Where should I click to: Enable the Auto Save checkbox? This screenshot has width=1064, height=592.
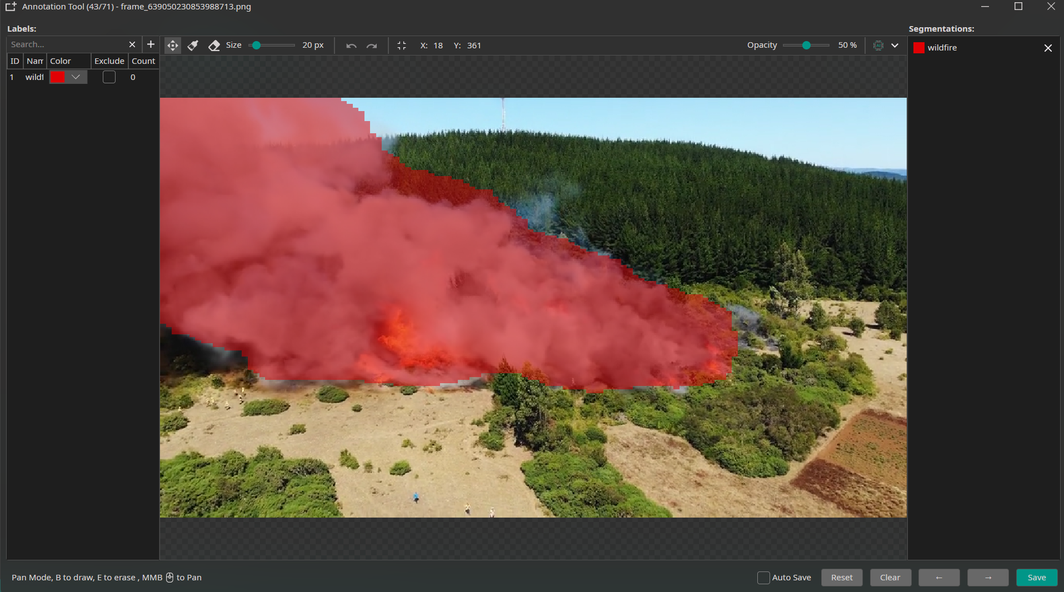[763, 578]
